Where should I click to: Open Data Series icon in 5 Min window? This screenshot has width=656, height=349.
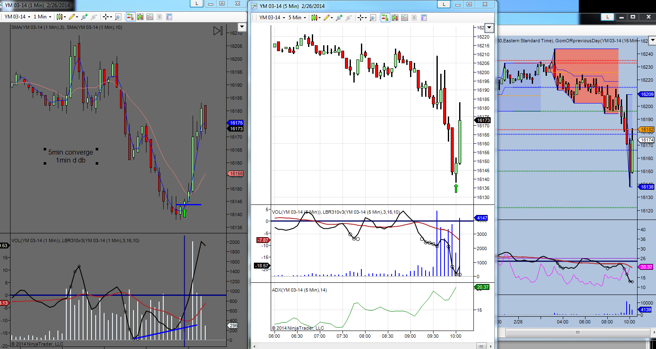[395, 18]
